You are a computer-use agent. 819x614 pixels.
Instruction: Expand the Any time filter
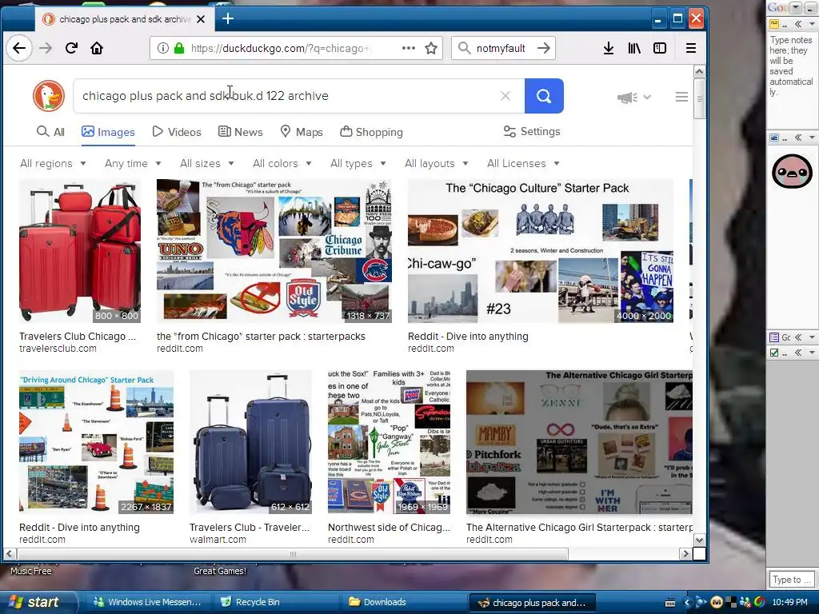(x=133, y=163)
